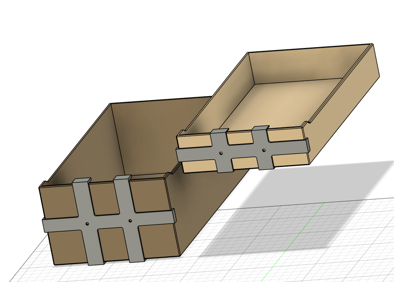Select the left top hook tab of the light box bracket
Viewport: 394px width, 282px height.
(220, 131)
